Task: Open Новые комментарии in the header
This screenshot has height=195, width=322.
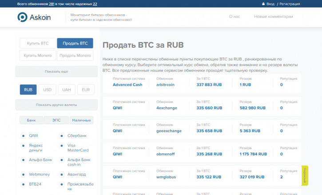Action: coord(273,16)
